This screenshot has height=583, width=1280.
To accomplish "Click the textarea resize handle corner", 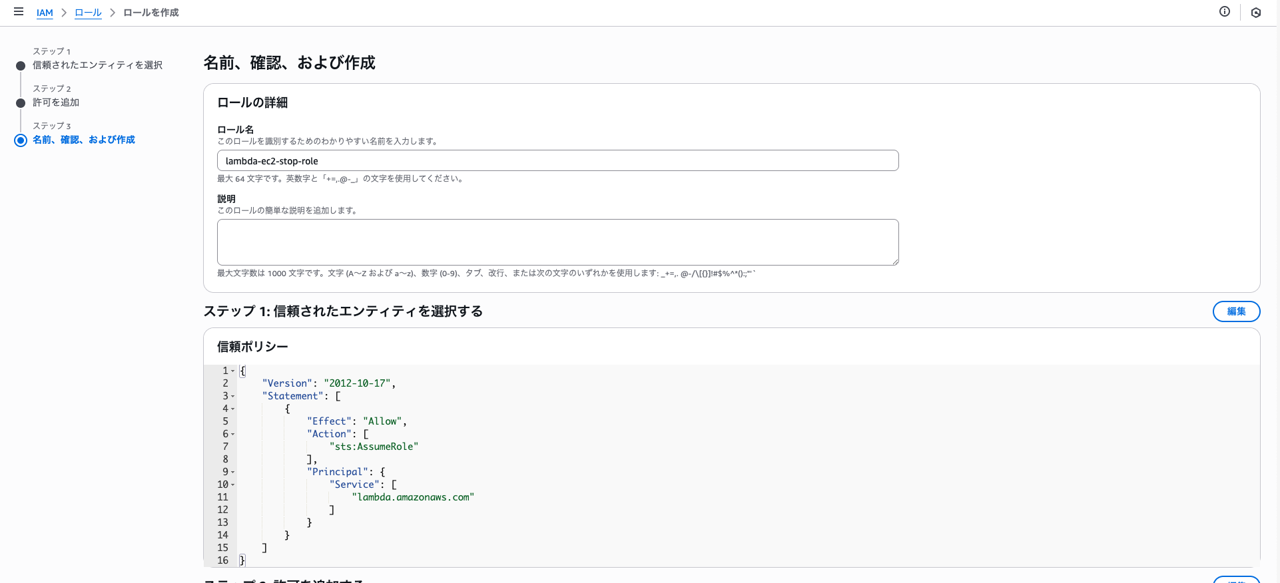I will pyautogui.click(x=895, y=262).
